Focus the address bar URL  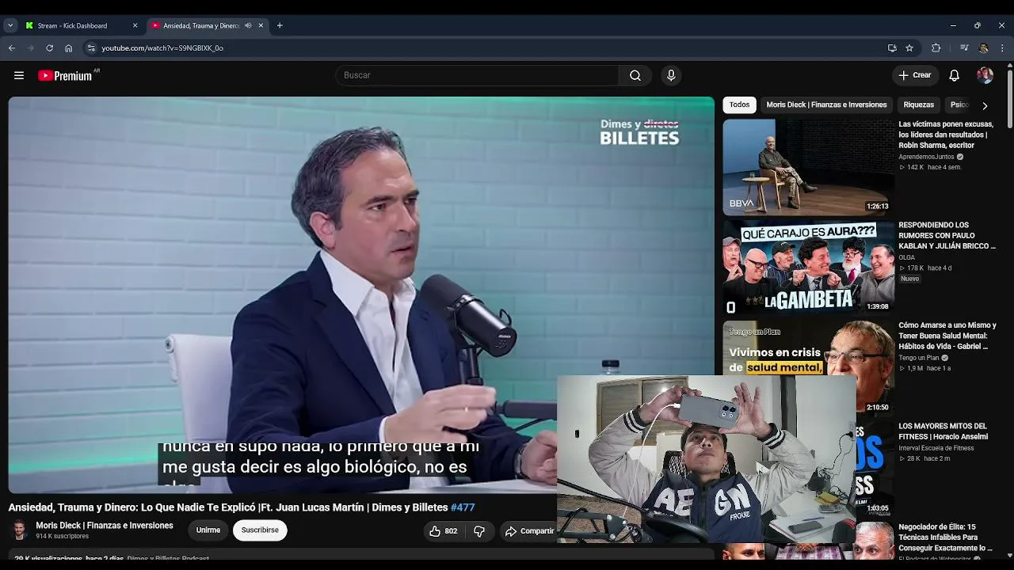tap(162, 47)
